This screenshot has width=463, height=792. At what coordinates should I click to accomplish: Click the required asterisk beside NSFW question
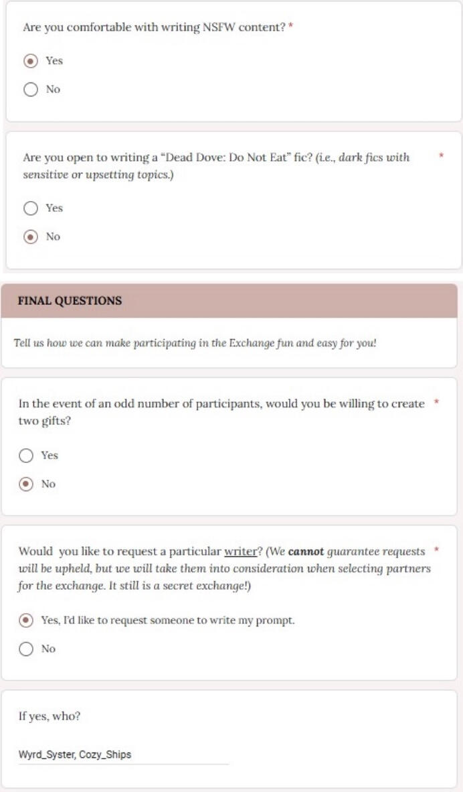coord(291,27)
